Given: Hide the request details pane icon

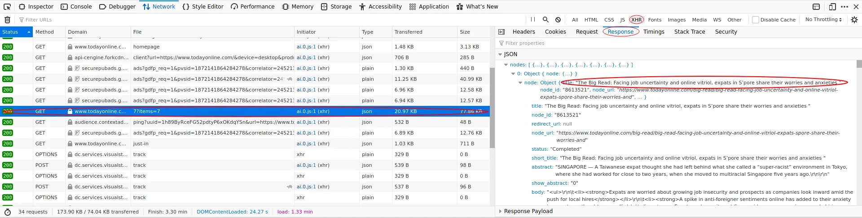Looking at the screenshot, I should [x=501, y=32].
